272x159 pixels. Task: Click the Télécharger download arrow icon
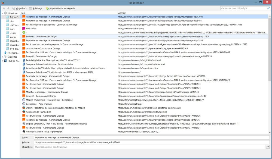point(5,53)
